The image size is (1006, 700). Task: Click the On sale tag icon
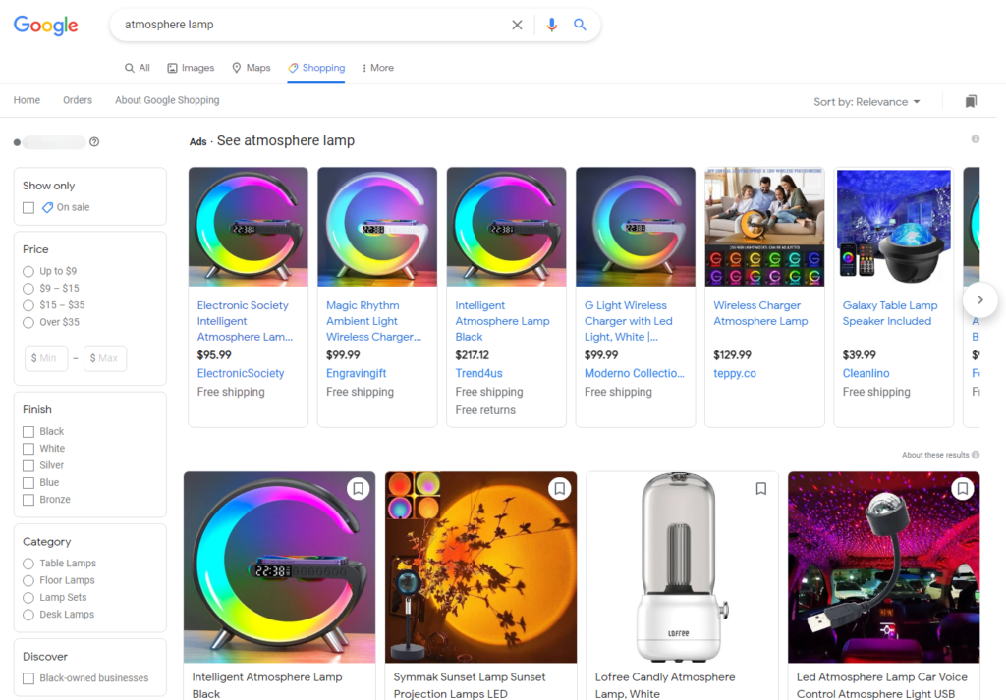(x=47, y=207)
